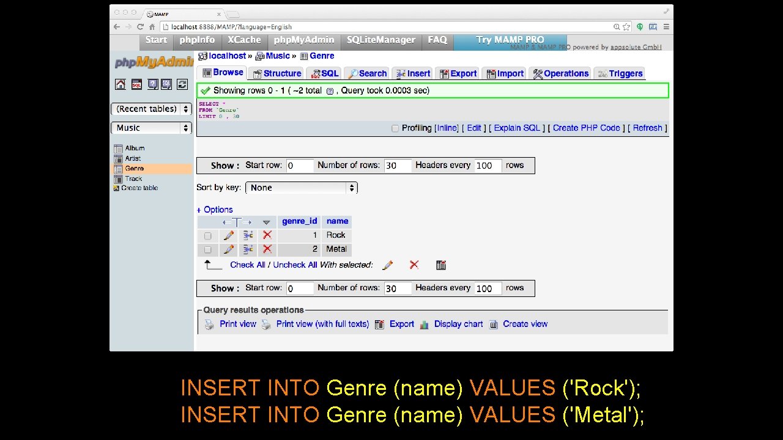The height and width of the screenshot is (440, 783).
Task: Click the Create PHP Code link
Action: tap(587, 128)
